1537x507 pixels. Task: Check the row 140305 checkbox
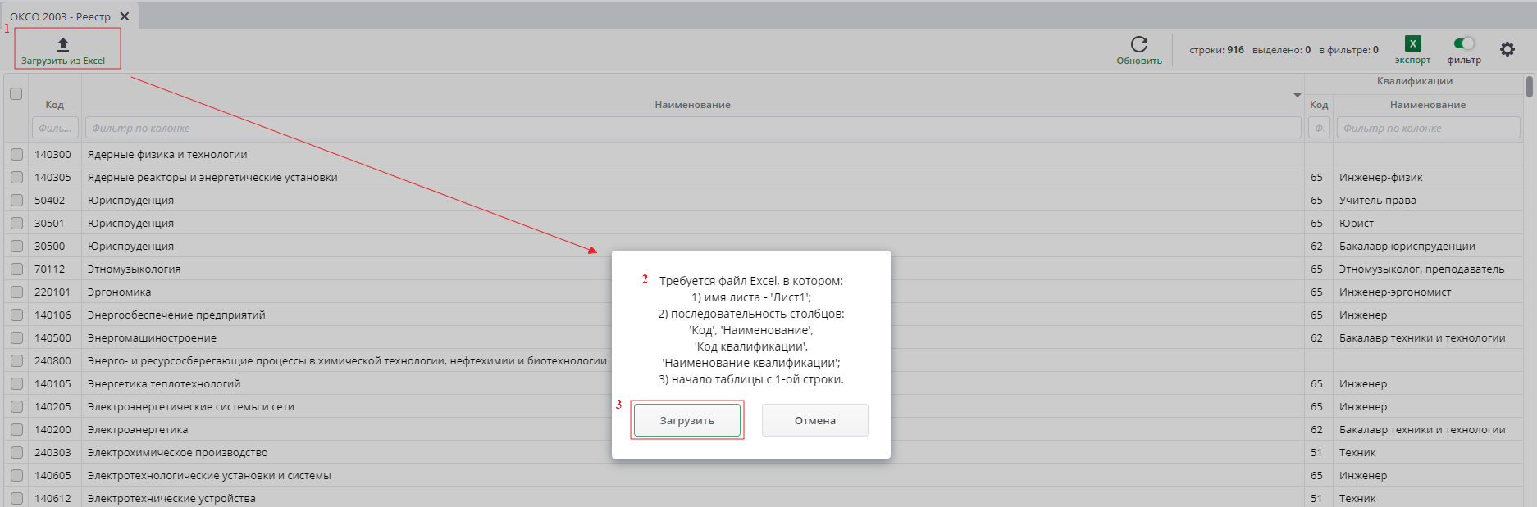coord(16,177)
